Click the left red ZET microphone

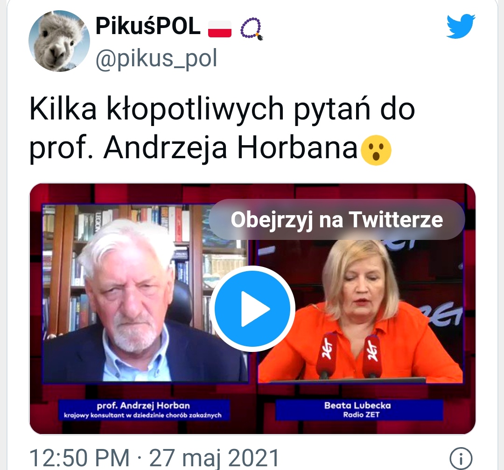(326, 355)
